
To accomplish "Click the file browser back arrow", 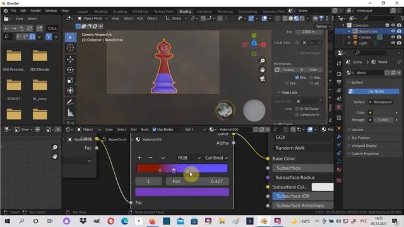I will point(6,28).
